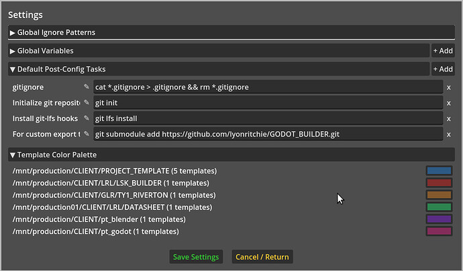The image size is (463, 271).
Task: Select the production01 LRL/DATASHEET path
Action: [112, 207]
